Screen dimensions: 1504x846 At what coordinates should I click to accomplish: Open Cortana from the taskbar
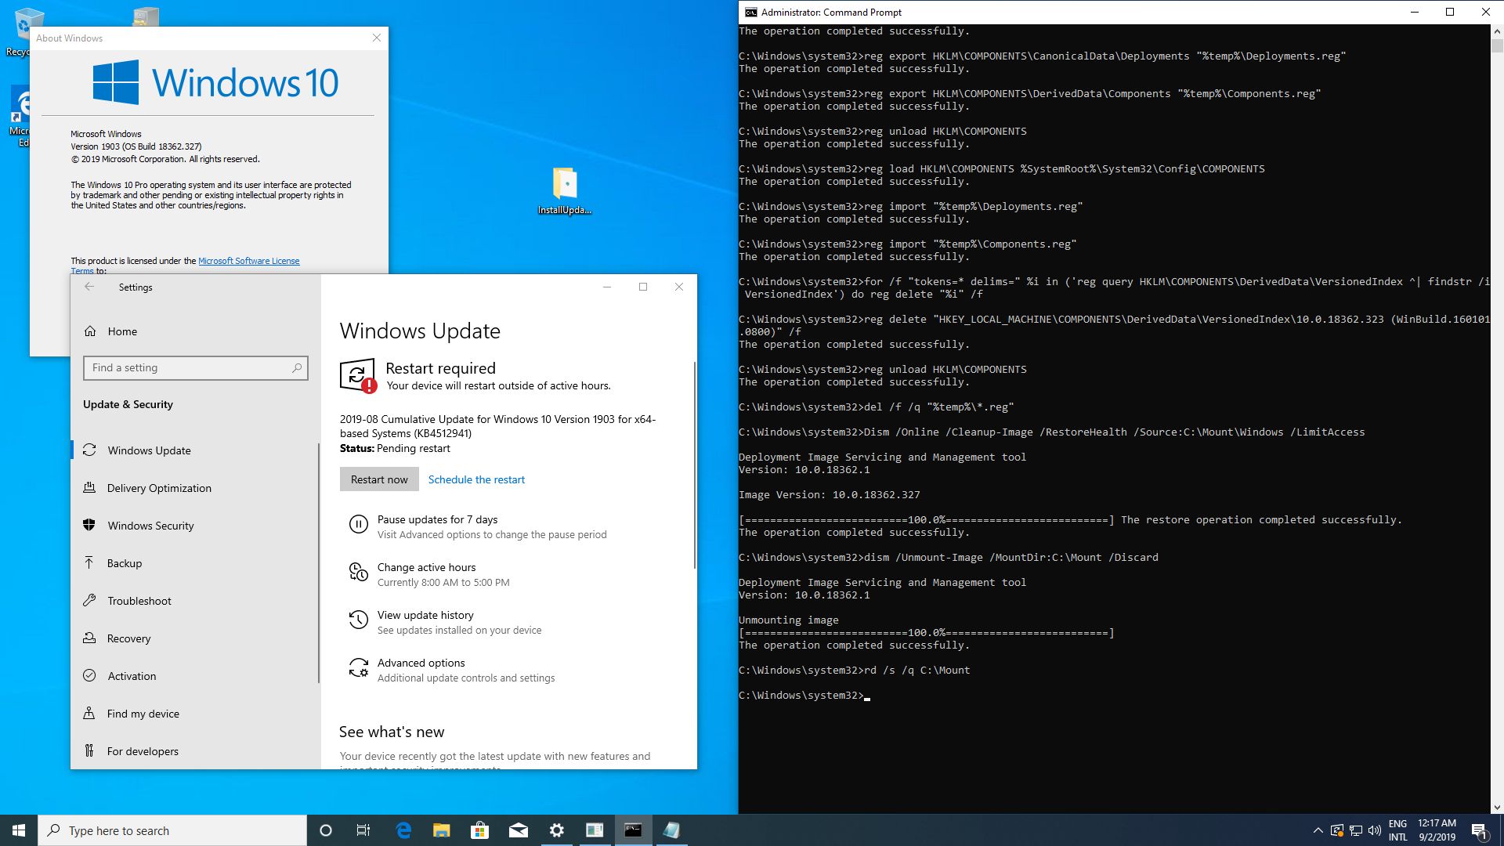tap(326, 830)
